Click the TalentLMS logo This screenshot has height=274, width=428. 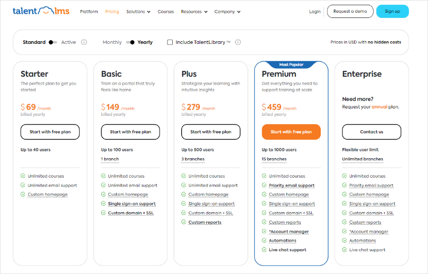(x=41, y=11)
